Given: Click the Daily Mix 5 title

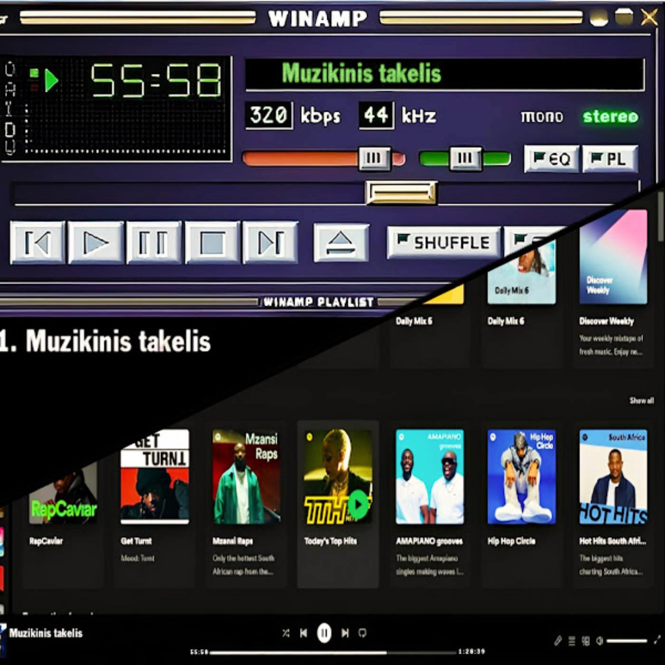Looking at the screenshot, I should coord(414,322).
